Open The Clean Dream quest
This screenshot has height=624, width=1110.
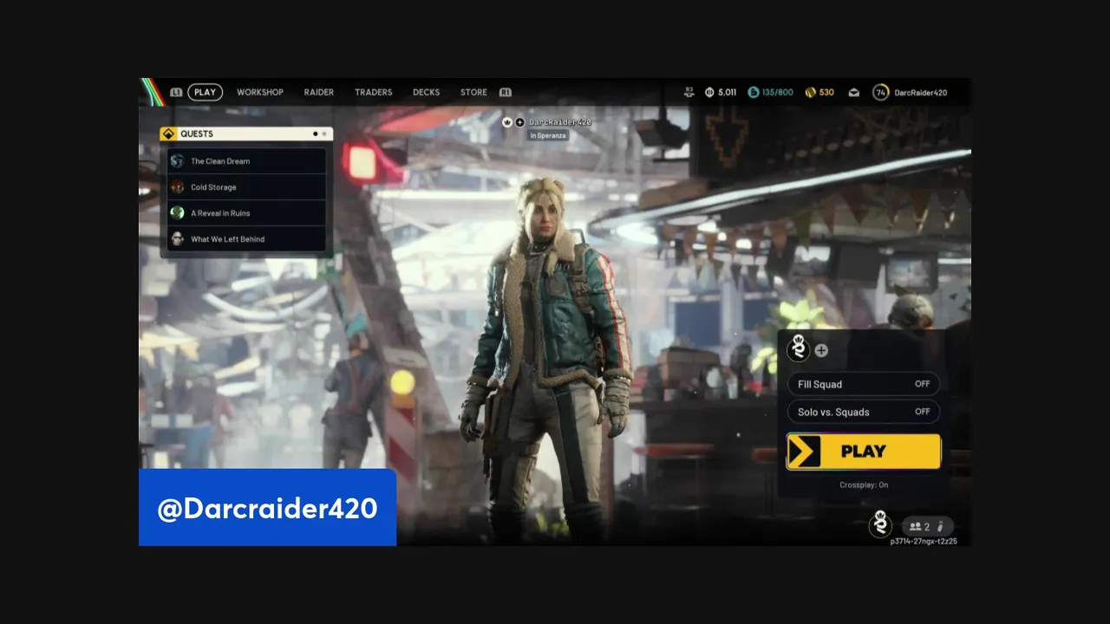pyautogui.click(x=247, y=161)
